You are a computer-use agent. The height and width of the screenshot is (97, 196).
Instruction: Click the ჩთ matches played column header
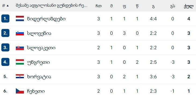99,6
